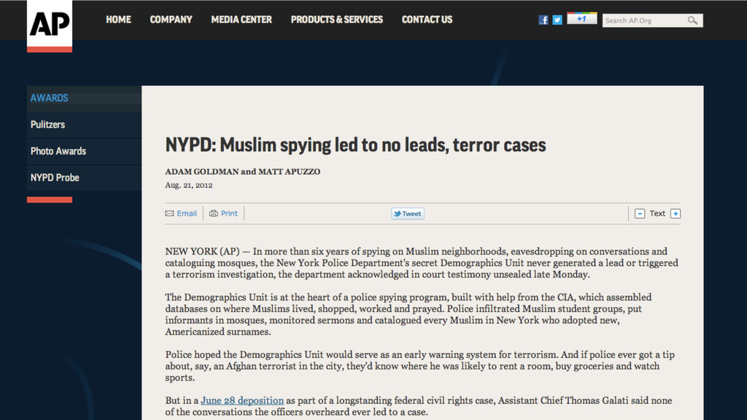The image size is (747, 420).
Task: Click the AP logo
Action: click(x=50, y=26)
